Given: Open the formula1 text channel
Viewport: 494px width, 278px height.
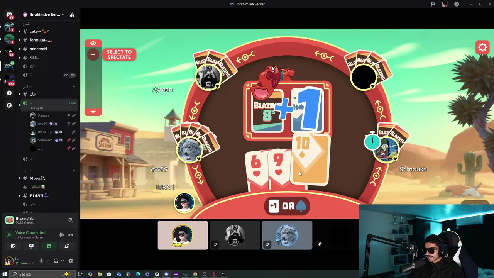Looking at the screenshot, I should coord(49,40).
